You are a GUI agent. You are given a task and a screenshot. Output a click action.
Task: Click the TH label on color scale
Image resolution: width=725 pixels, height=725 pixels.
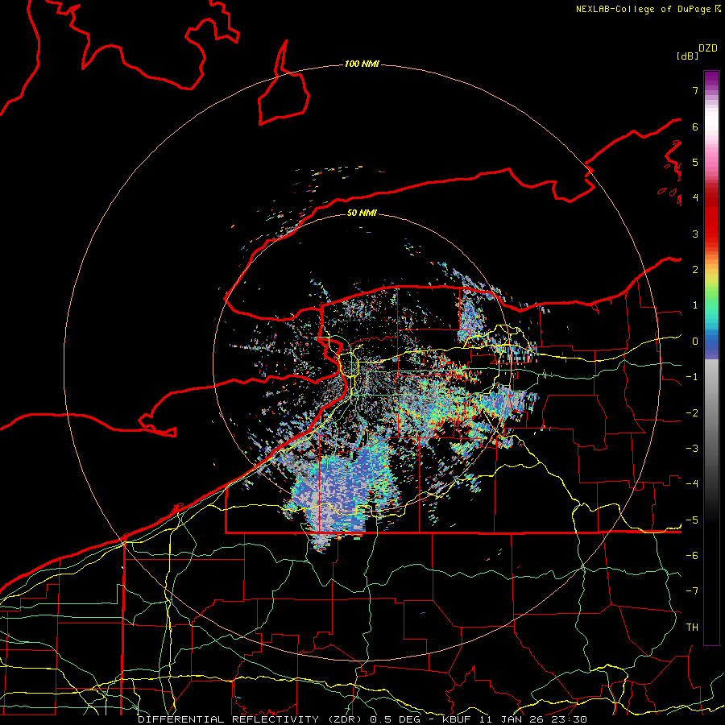[692, 628]
